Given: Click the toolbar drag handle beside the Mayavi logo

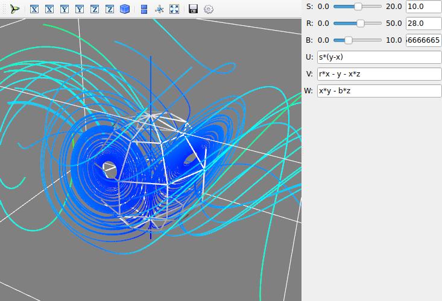Looking at the screenshot, I should 4,9.
